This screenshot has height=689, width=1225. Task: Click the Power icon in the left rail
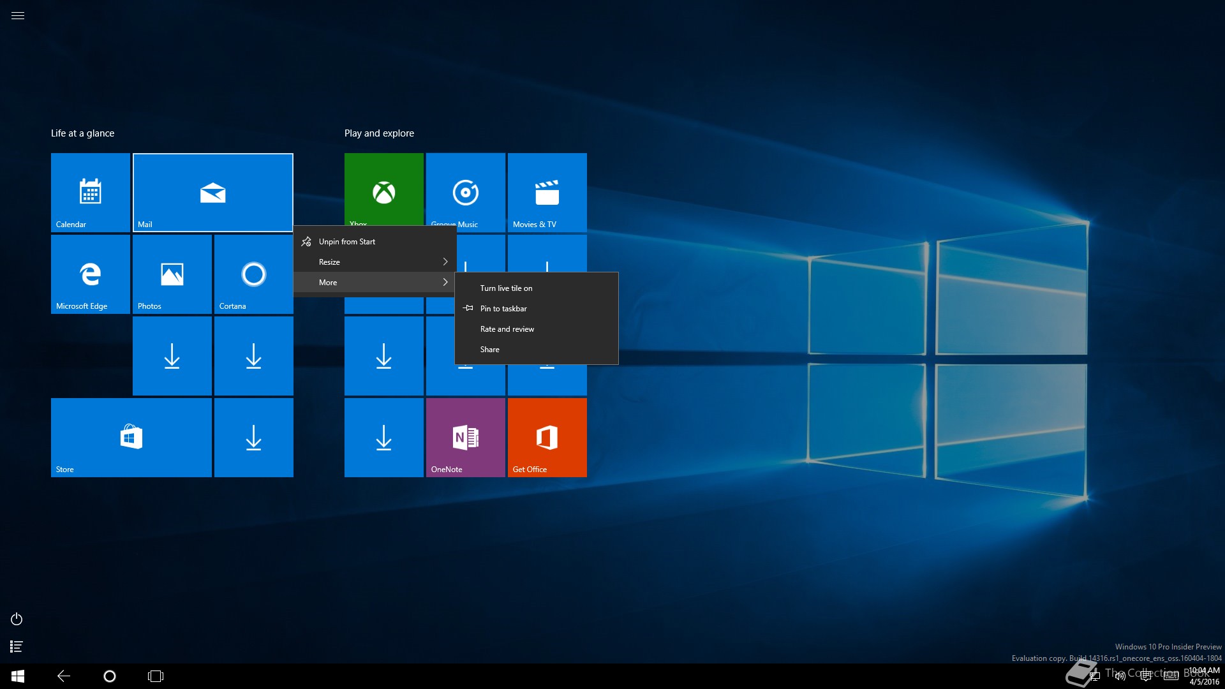point(17,619)
